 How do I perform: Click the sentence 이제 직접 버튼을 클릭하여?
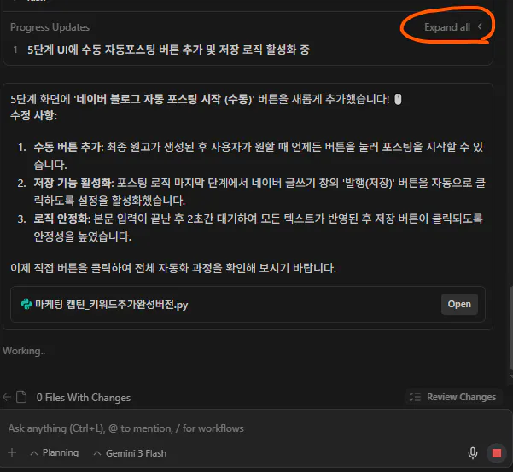(x=173, y=268)
